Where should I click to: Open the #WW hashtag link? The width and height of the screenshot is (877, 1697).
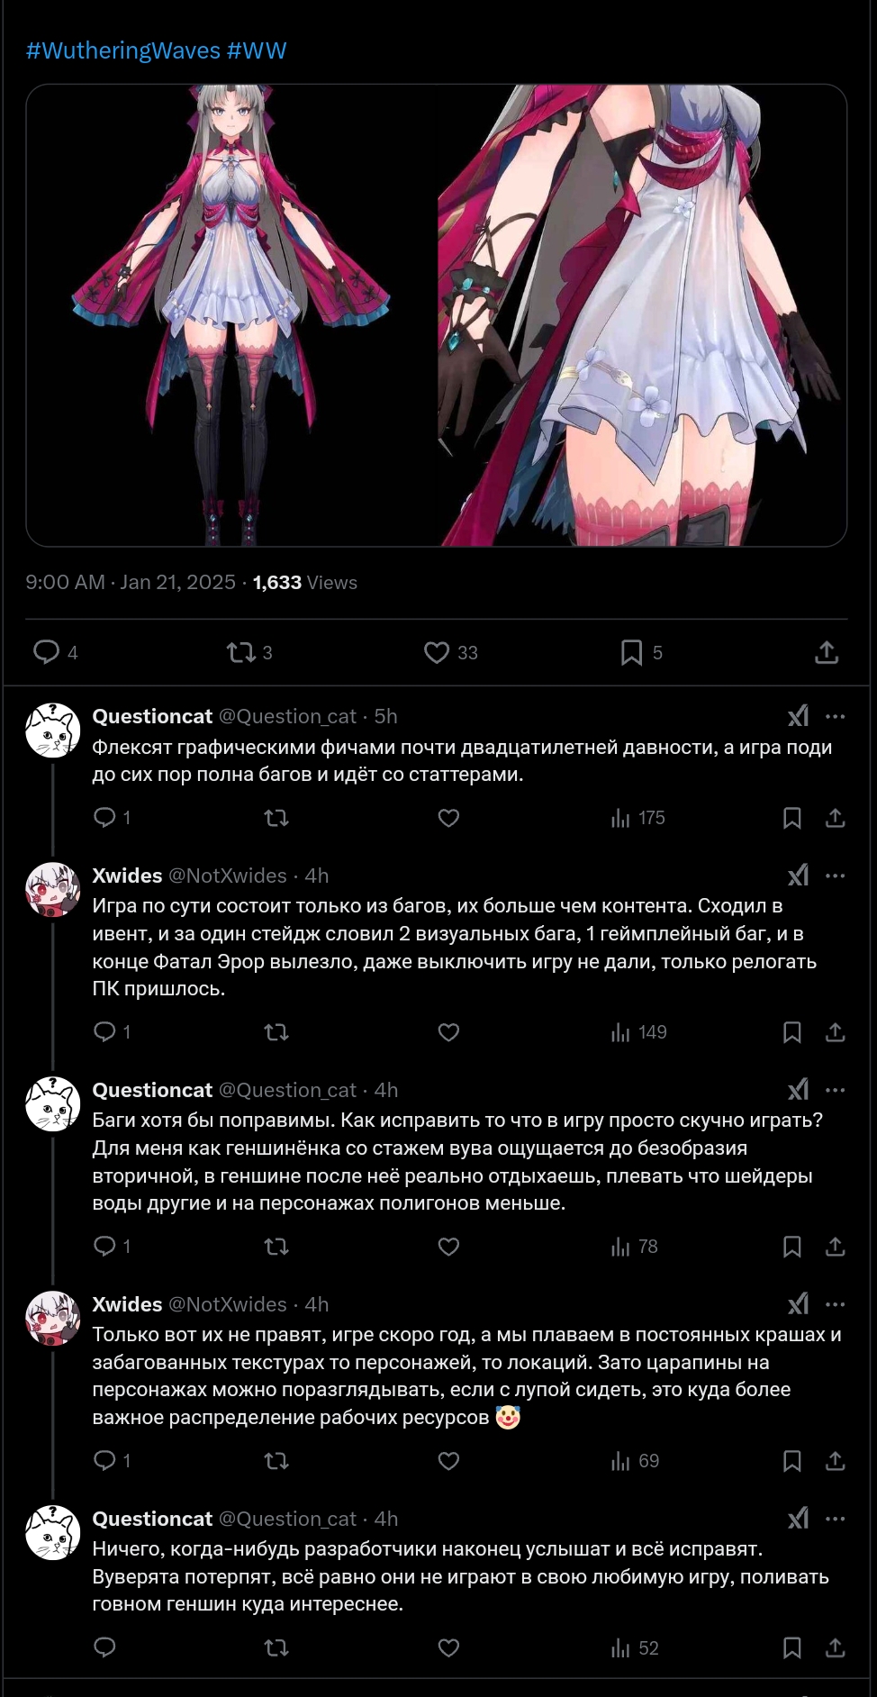tap(257, 50)
